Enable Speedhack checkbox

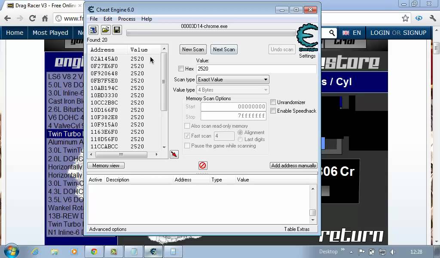click(273, 111)
